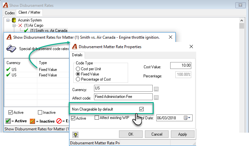Collapse the (1) Air Cargo tree node
The image size is (249, 146).
[14, 25]
